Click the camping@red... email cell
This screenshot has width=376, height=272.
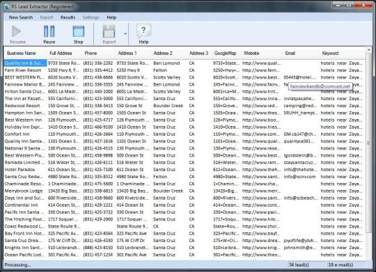tap(300, 106)
